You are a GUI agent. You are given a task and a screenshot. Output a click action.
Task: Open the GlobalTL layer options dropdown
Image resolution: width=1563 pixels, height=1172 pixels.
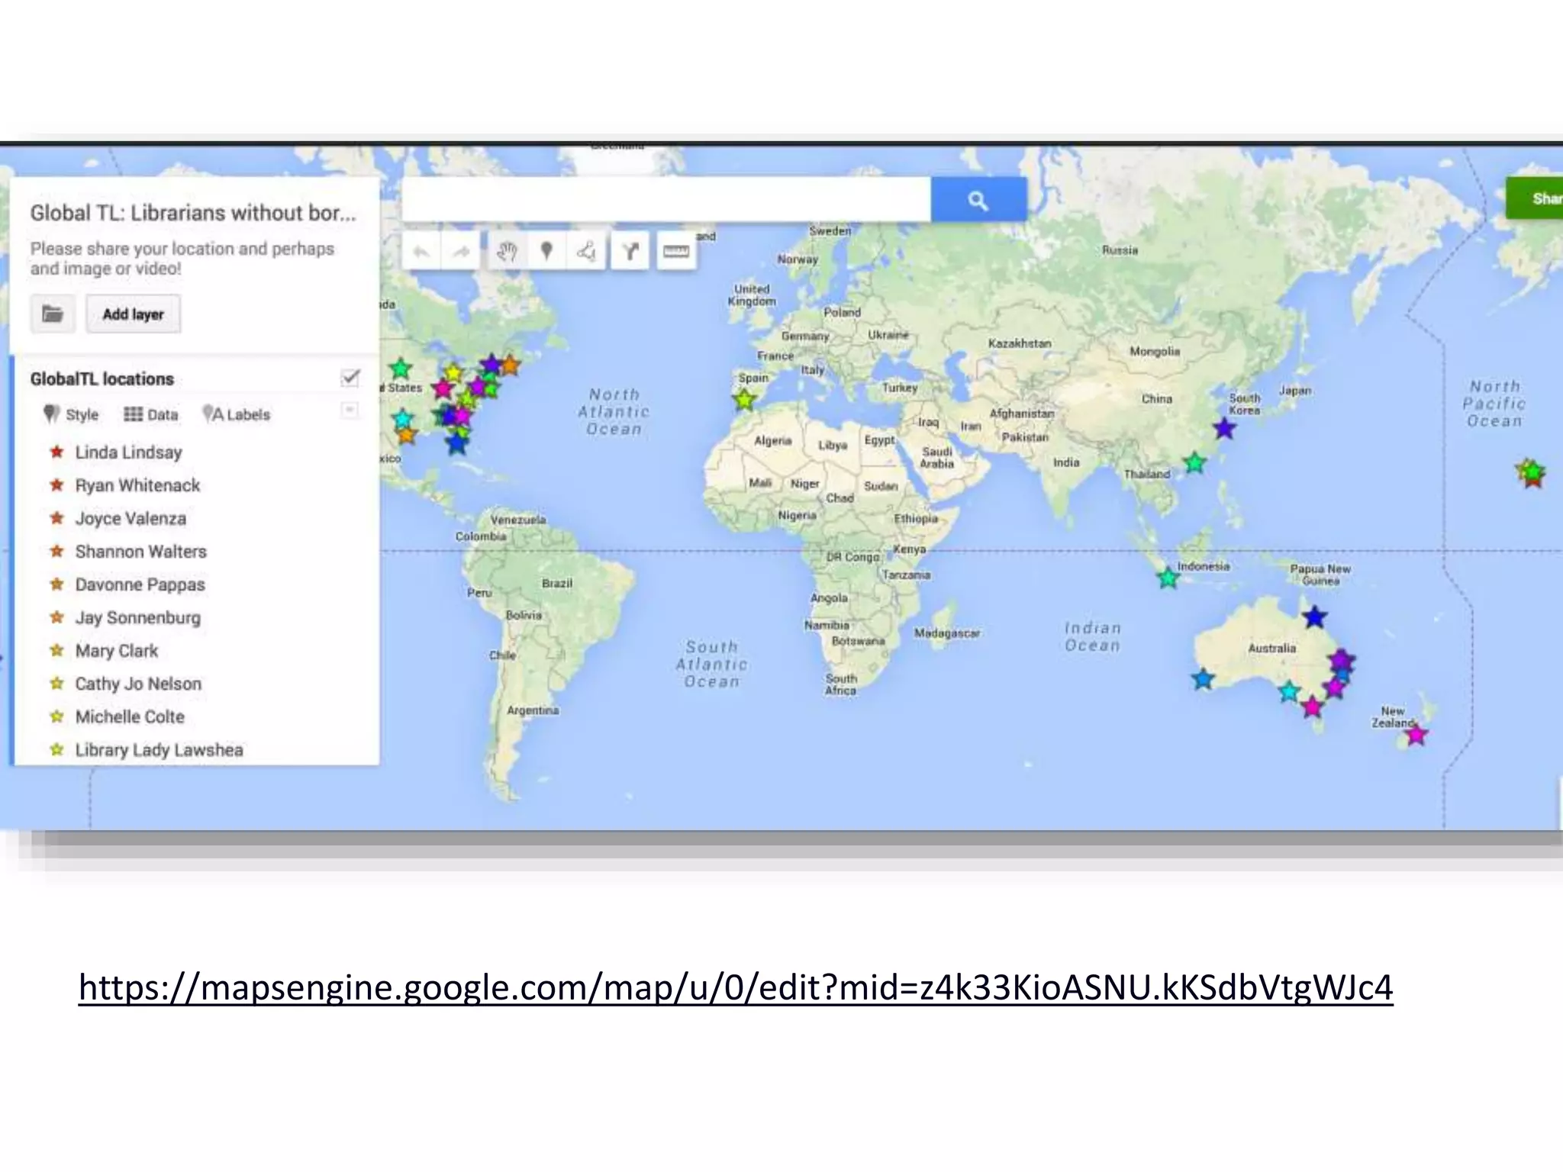350,411
